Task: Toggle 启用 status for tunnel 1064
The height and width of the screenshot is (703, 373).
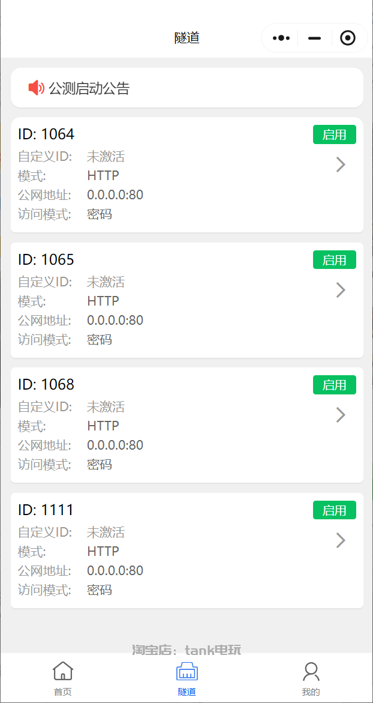Action: (x=334, y=134)
